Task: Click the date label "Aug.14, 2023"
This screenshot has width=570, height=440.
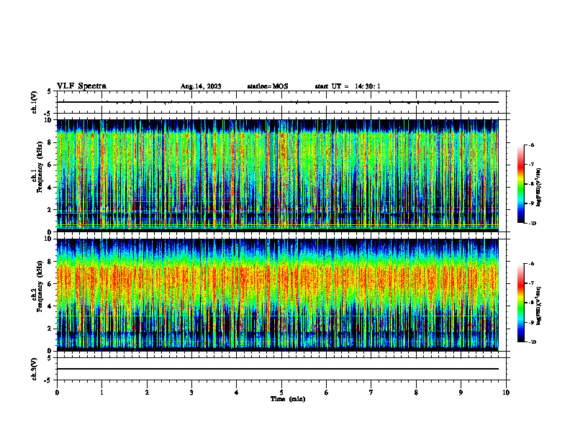Action: point(201,86)
